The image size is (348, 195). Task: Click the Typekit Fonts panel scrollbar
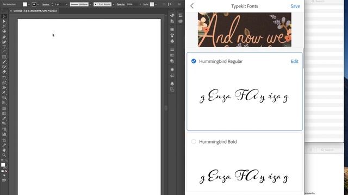click(303, 58)
